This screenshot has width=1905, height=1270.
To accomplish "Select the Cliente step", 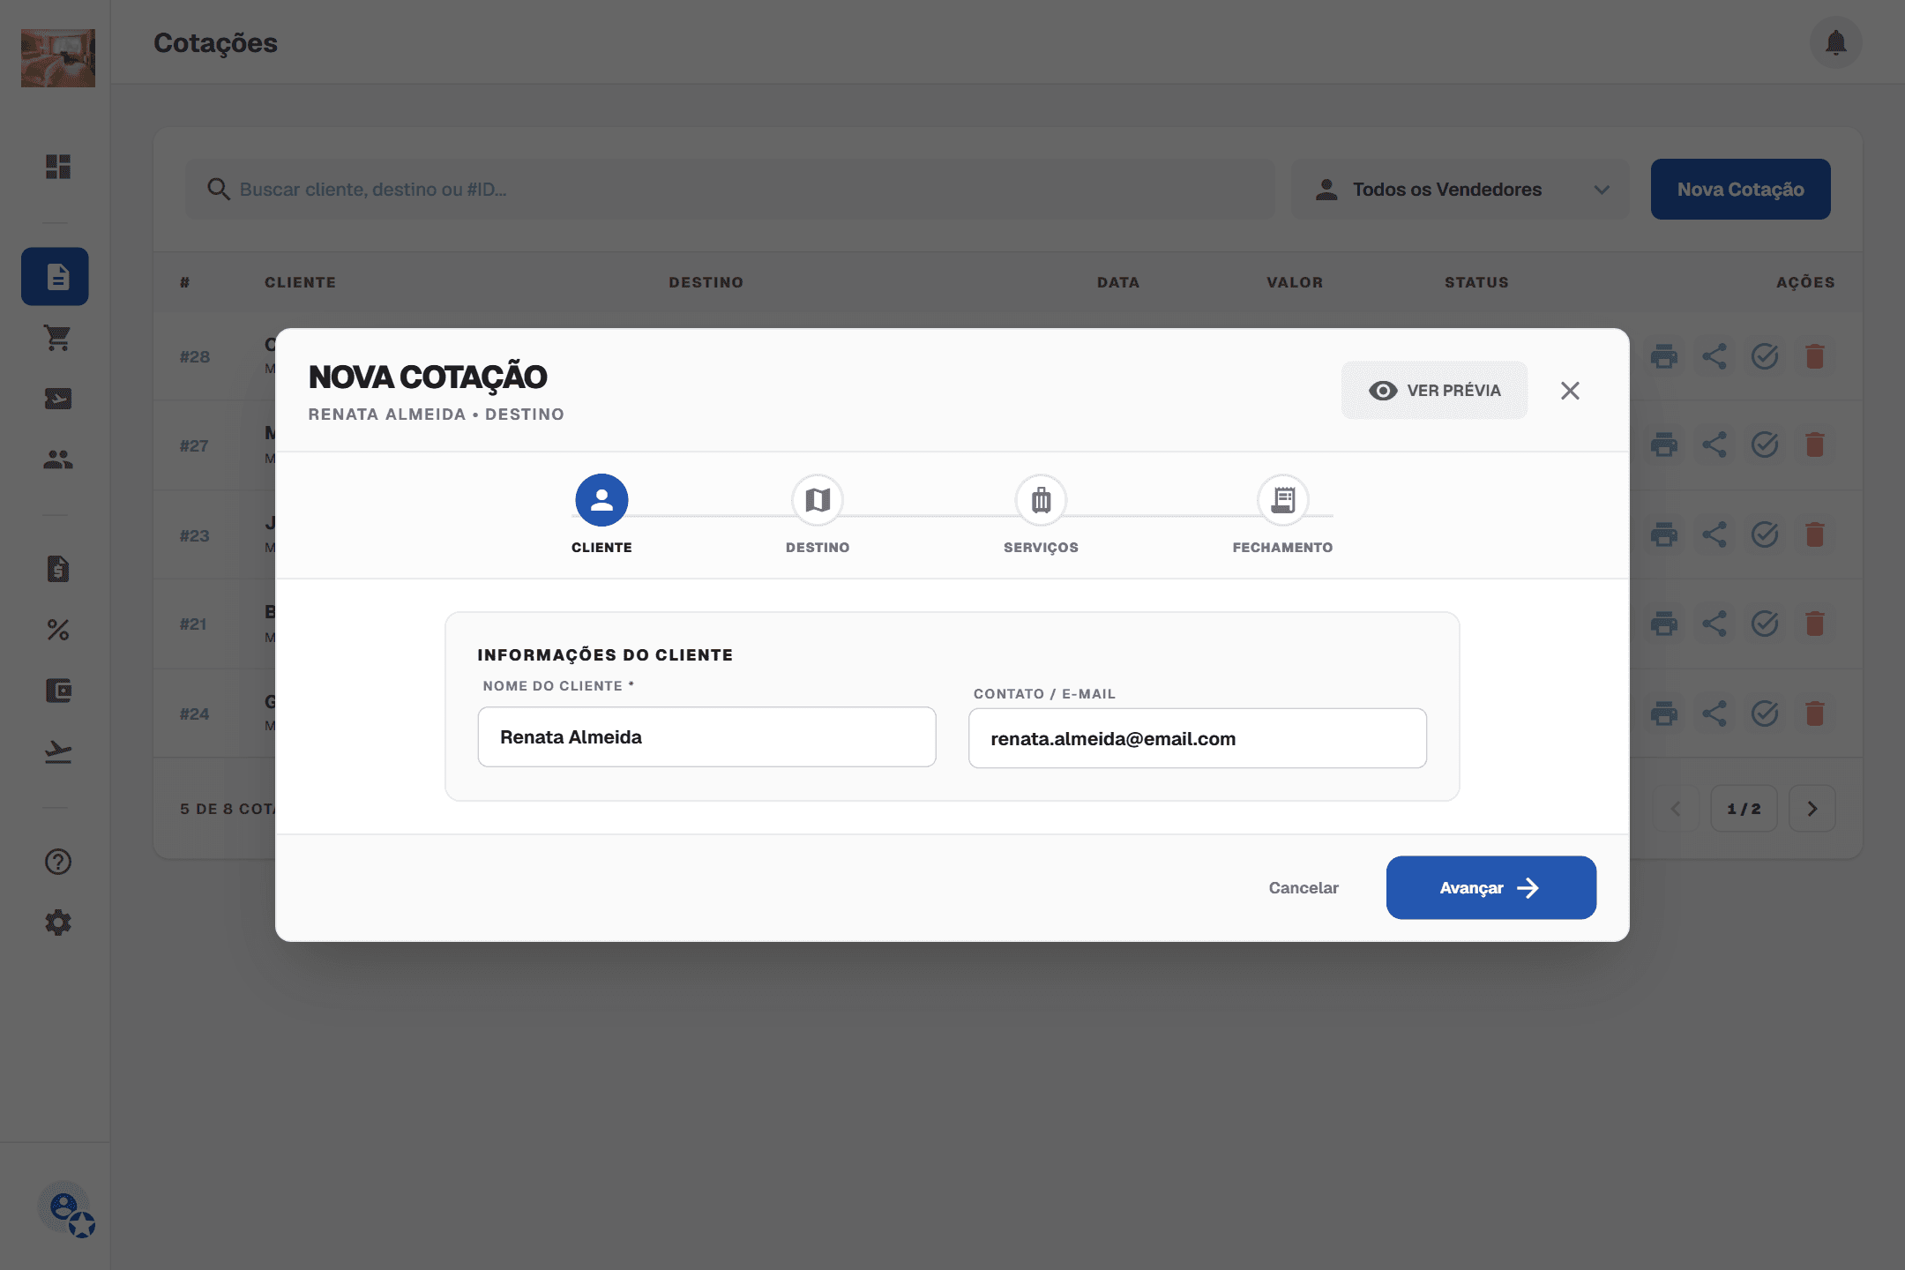I will pos(601,515).
